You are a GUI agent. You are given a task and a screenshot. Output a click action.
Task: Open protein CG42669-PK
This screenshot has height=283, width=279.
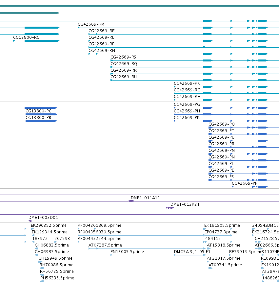tap(187, 118)
